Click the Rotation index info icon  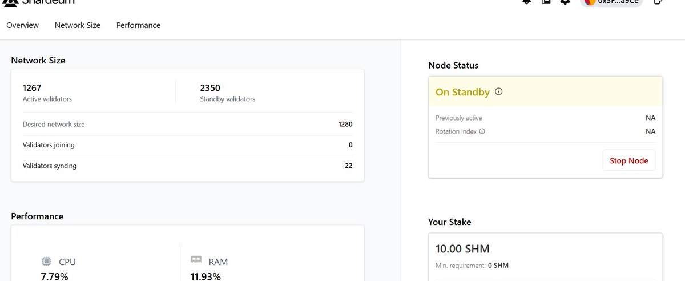[x=482, y=131]
